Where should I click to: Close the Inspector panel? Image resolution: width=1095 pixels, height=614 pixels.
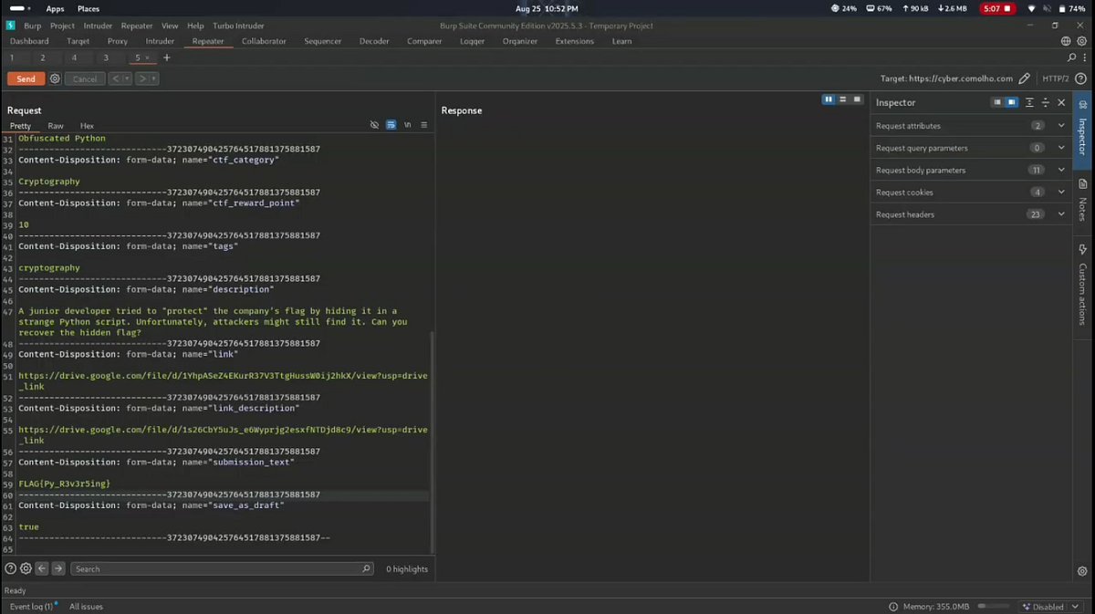[1061, 103]
